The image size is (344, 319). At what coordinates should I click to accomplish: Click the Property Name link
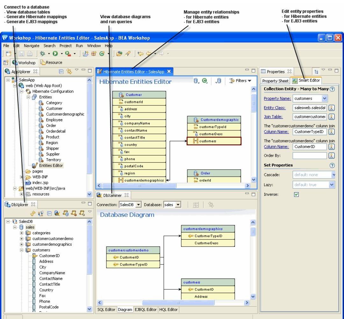(277, 98)
